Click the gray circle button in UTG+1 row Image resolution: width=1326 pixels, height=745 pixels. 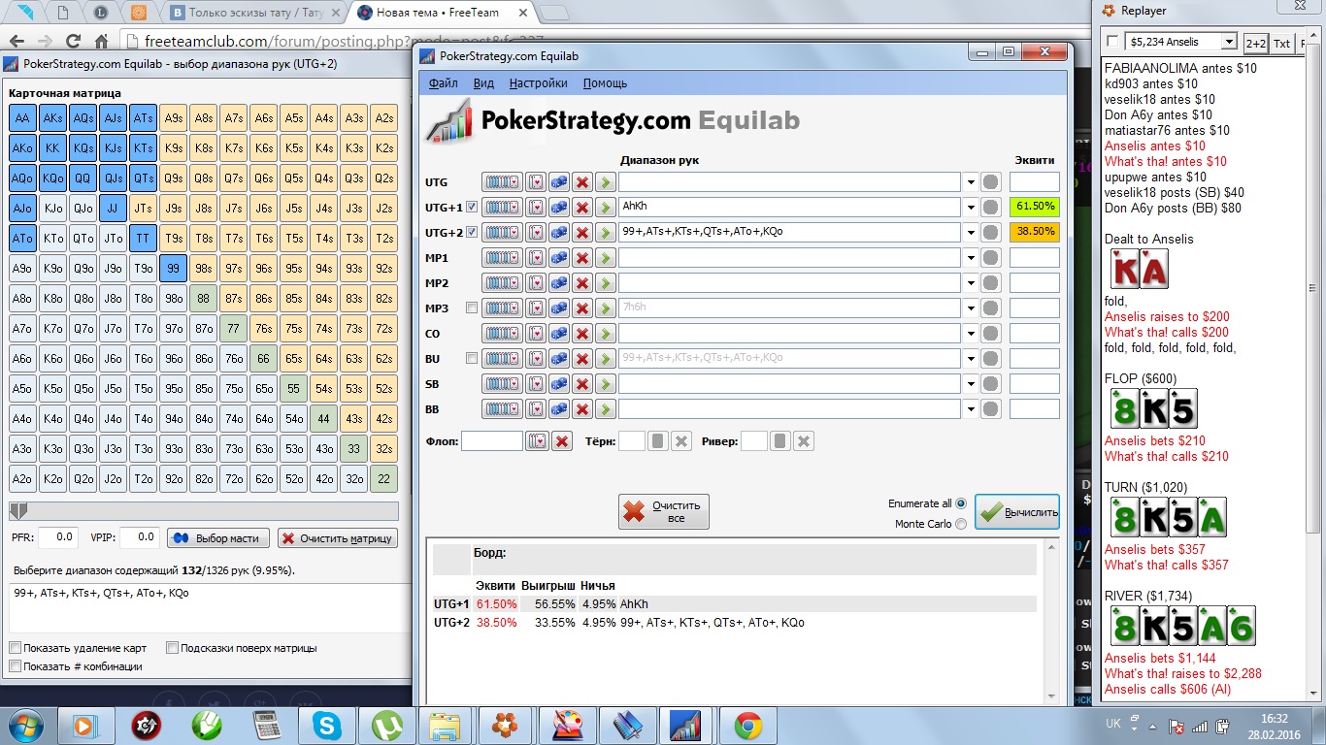pos(990,208)
